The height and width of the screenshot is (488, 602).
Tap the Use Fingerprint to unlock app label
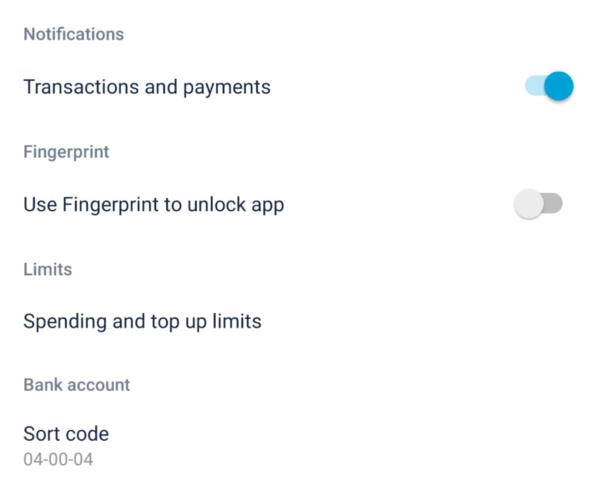[x=153, y=204]
